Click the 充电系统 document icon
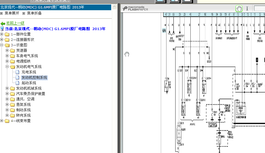265x153 pixels. [18, 72]
